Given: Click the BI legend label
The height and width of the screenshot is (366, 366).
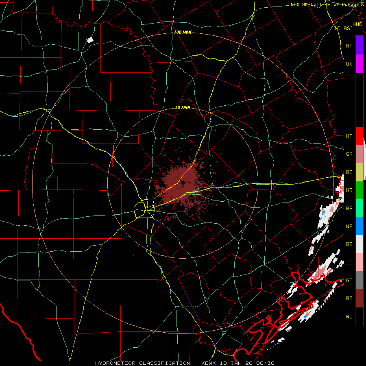Looking at the screenshot, I should (349, 298).
